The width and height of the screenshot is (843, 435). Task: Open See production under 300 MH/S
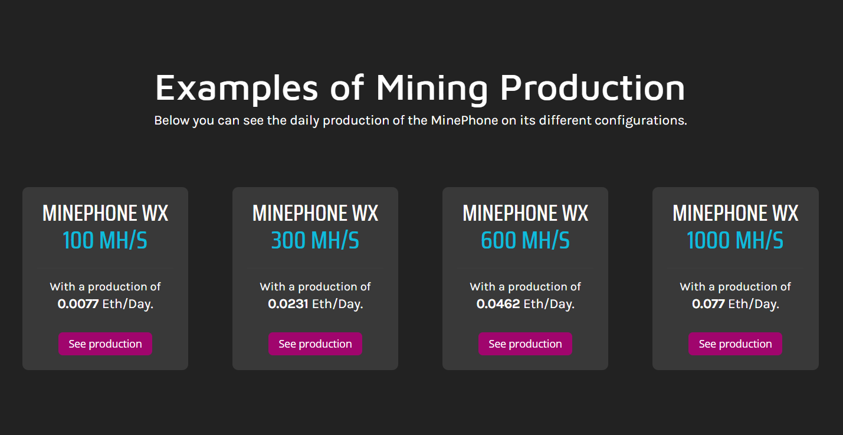click(315, 344)
